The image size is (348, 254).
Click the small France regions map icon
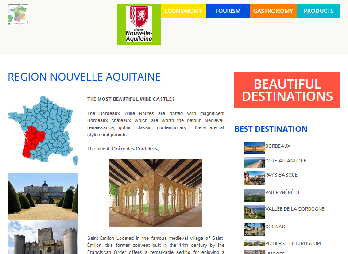click(18, 14)
